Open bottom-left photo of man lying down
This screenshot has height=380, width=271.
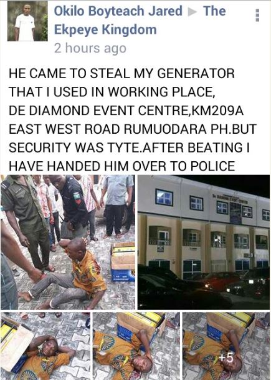45,346
